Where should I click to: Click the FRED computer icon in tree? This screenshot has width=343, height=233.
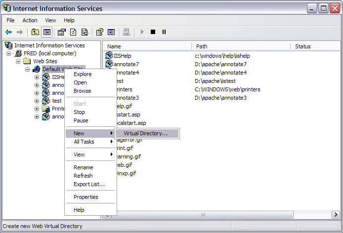pyautogui.click(x=18, y=53)
